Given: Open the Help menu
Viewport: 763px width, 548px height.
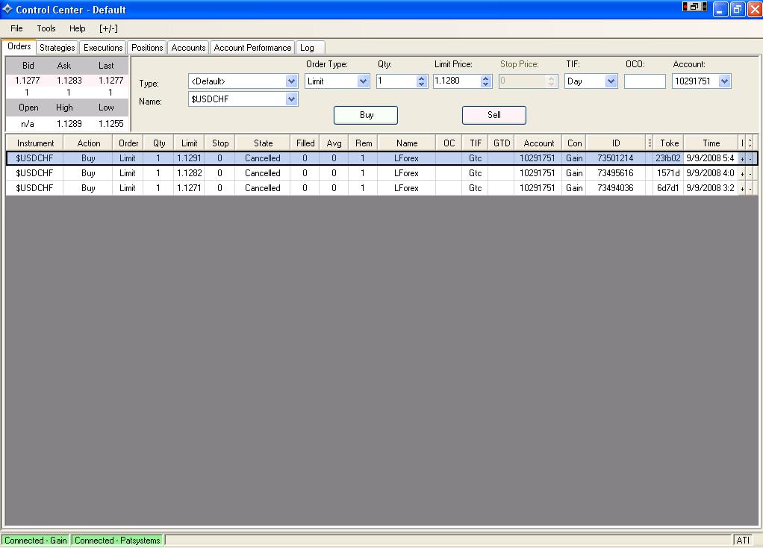Looking at the screenshot, I should 78,28.
